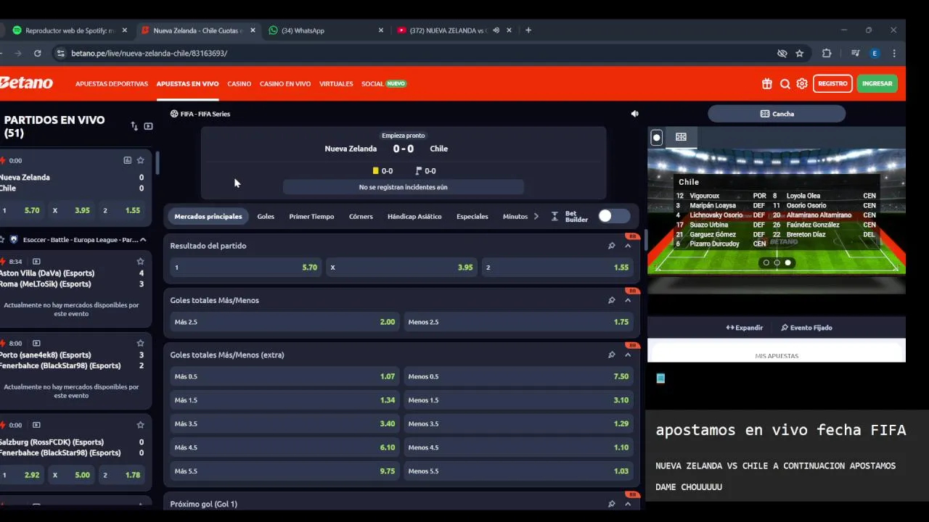Open the gift promotions icon
Screen dimensions: 929x522
tap(767, 84)
